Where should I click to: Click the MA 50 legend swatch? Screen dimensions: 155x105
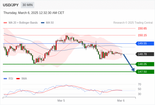coord(43,23)
